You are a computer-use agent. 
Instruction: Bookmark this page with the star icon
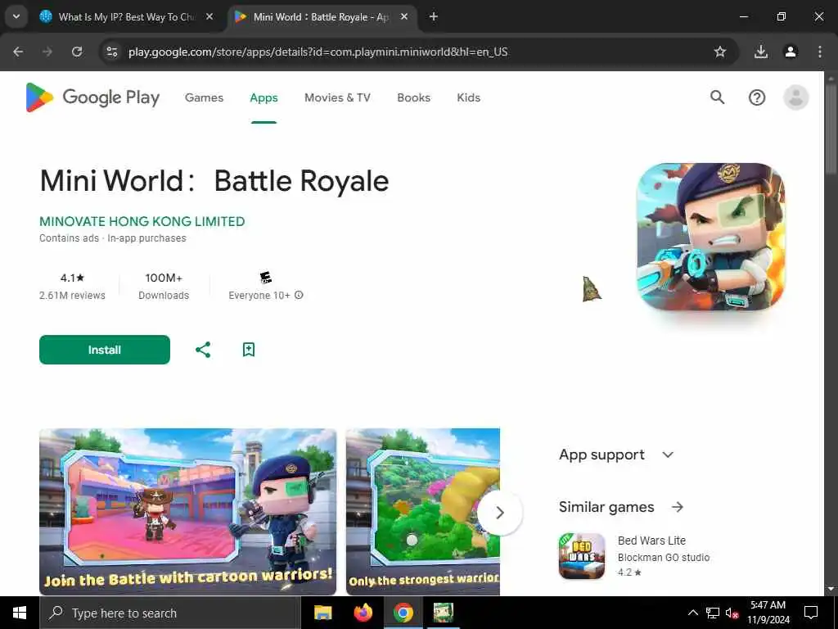720,52
